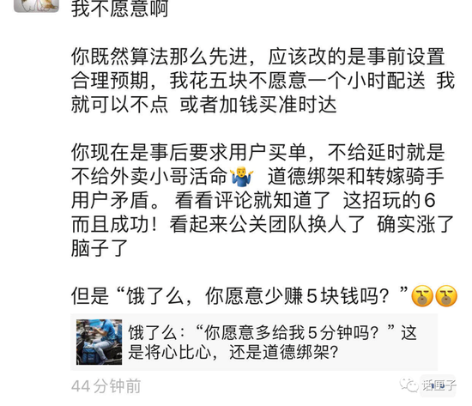
Task: Click the gray shared-link card background
Action: coord(254,342)
